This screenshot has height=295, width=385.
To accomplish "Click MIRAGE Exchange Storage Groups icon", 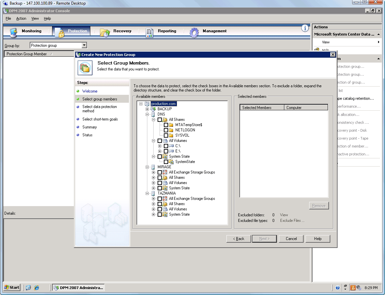I will coord(165,172).
